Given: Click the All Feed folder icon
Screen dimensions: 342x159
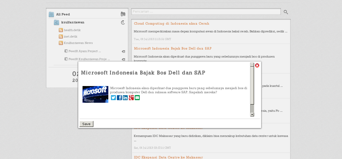Looking at the screenshot, I should point(51,14).
